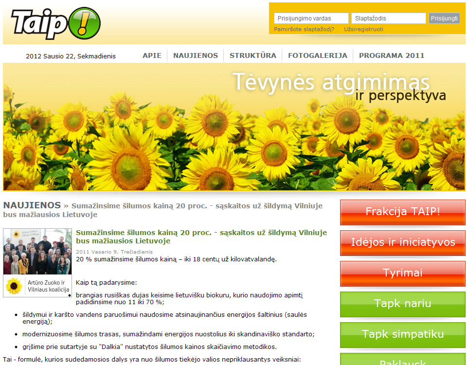
Task: Open the coalition group photo thumbnail
Action: click(37, 262)
